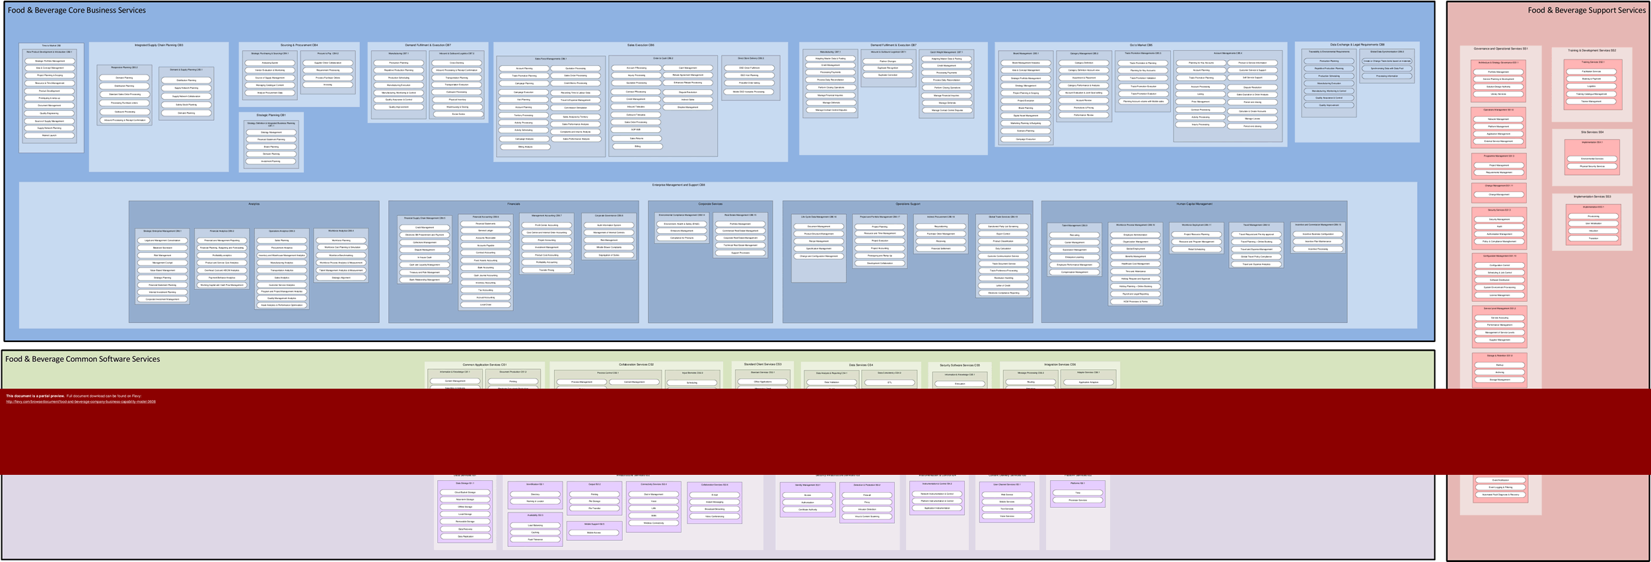This screenshot has height=562, width=1651.
Task: Select the 'Letter of Credit' box
Action: [1003, 285]
